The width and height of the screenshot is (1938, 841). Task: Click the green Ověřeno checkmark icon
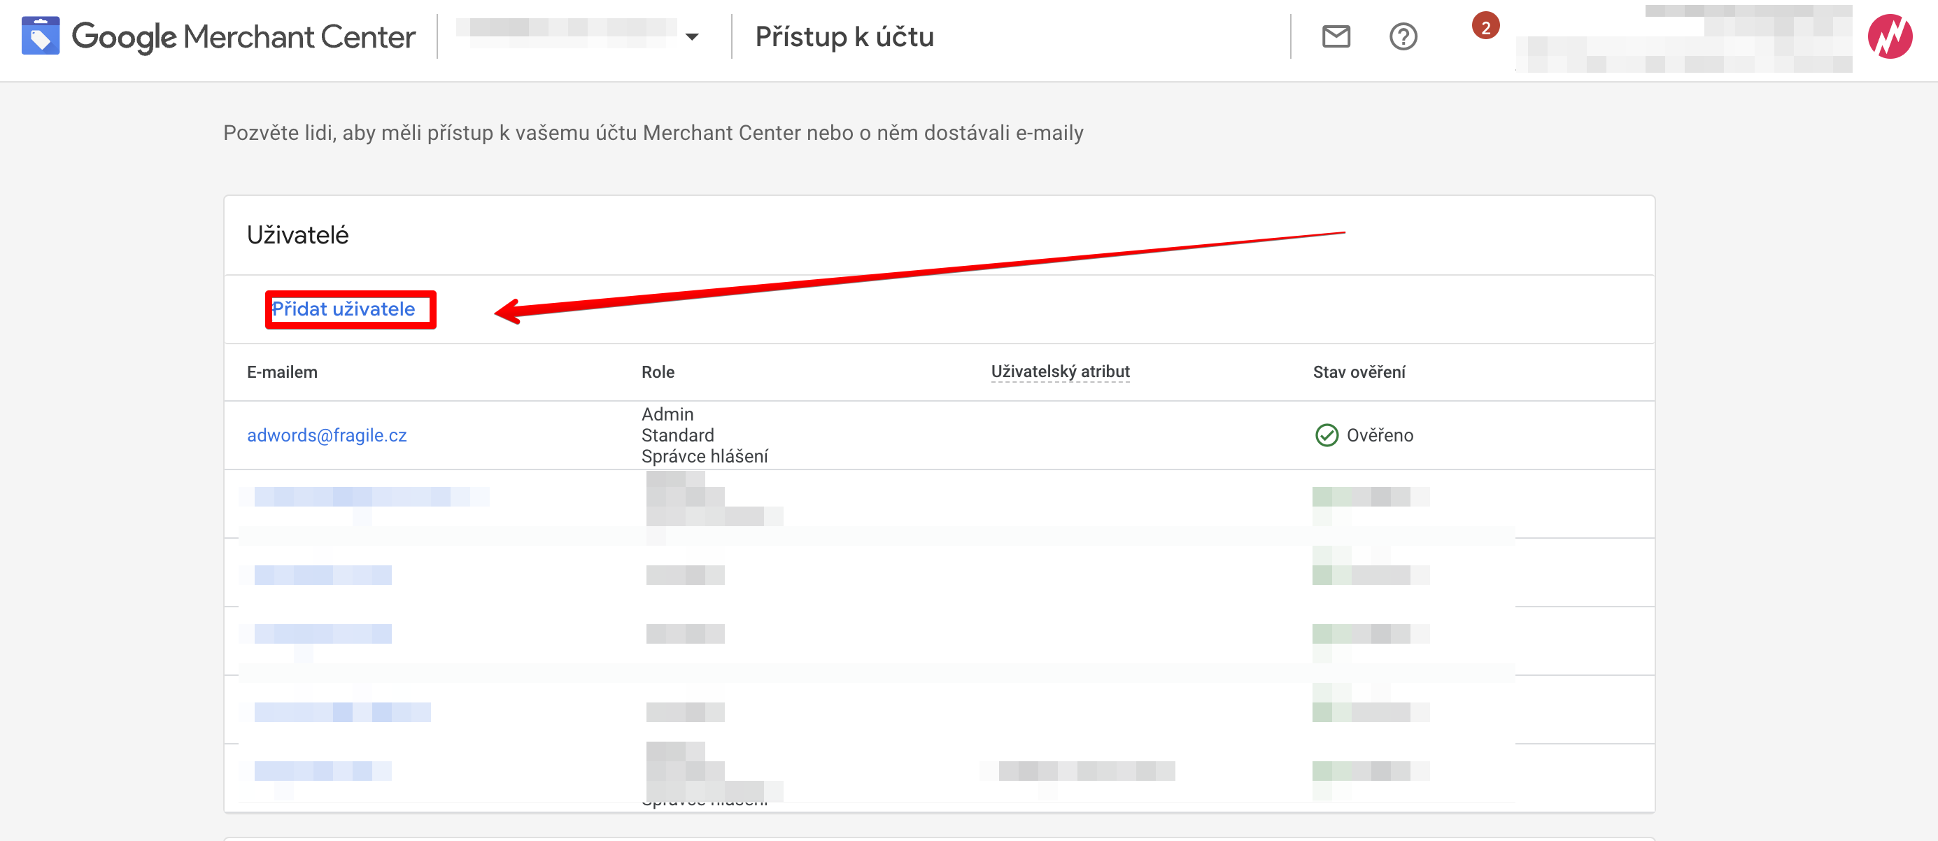click(x=1327, y=436)
